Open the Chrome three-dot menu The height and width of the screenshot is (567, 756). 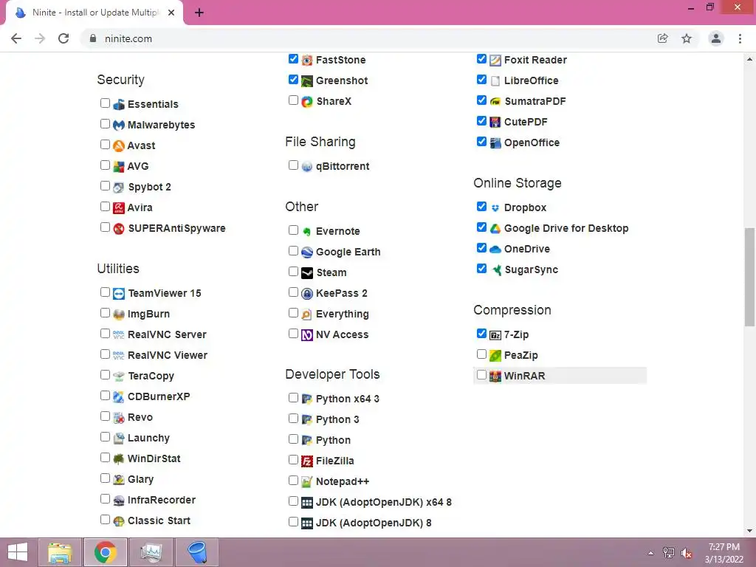click(x=740, y=38)
